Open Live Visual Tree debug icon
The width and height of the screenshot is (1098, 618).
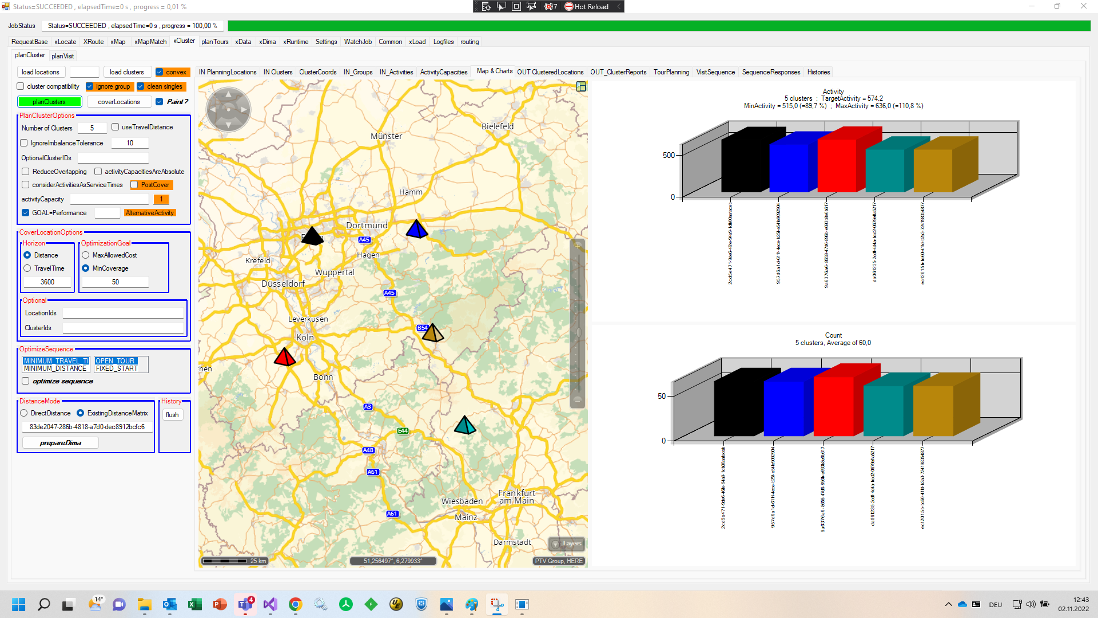486,6
